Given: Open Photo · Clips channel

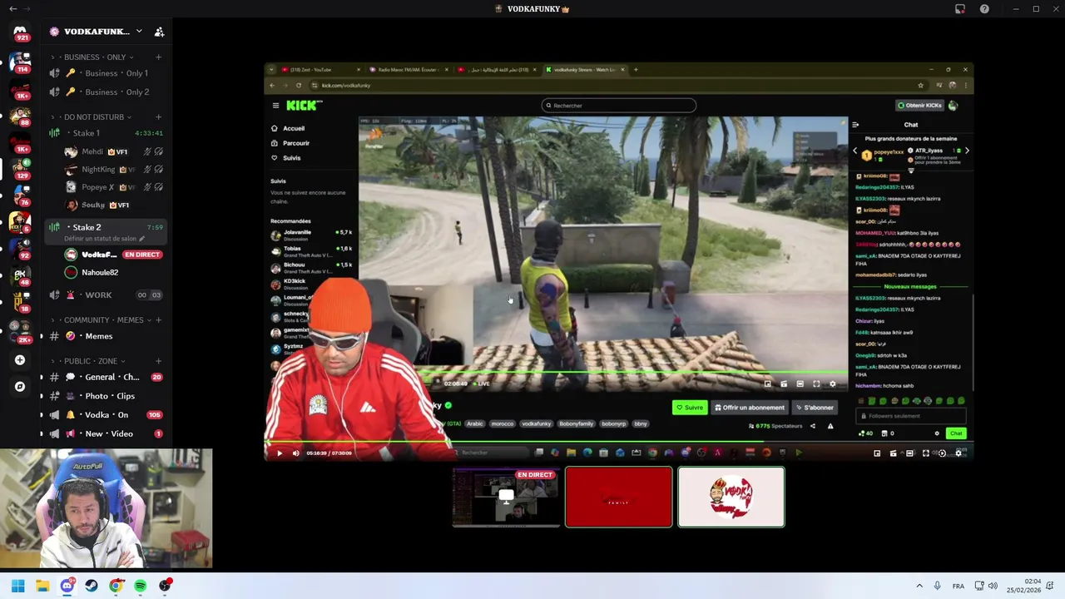Looking at the screenshot, I should click(106, 396).
